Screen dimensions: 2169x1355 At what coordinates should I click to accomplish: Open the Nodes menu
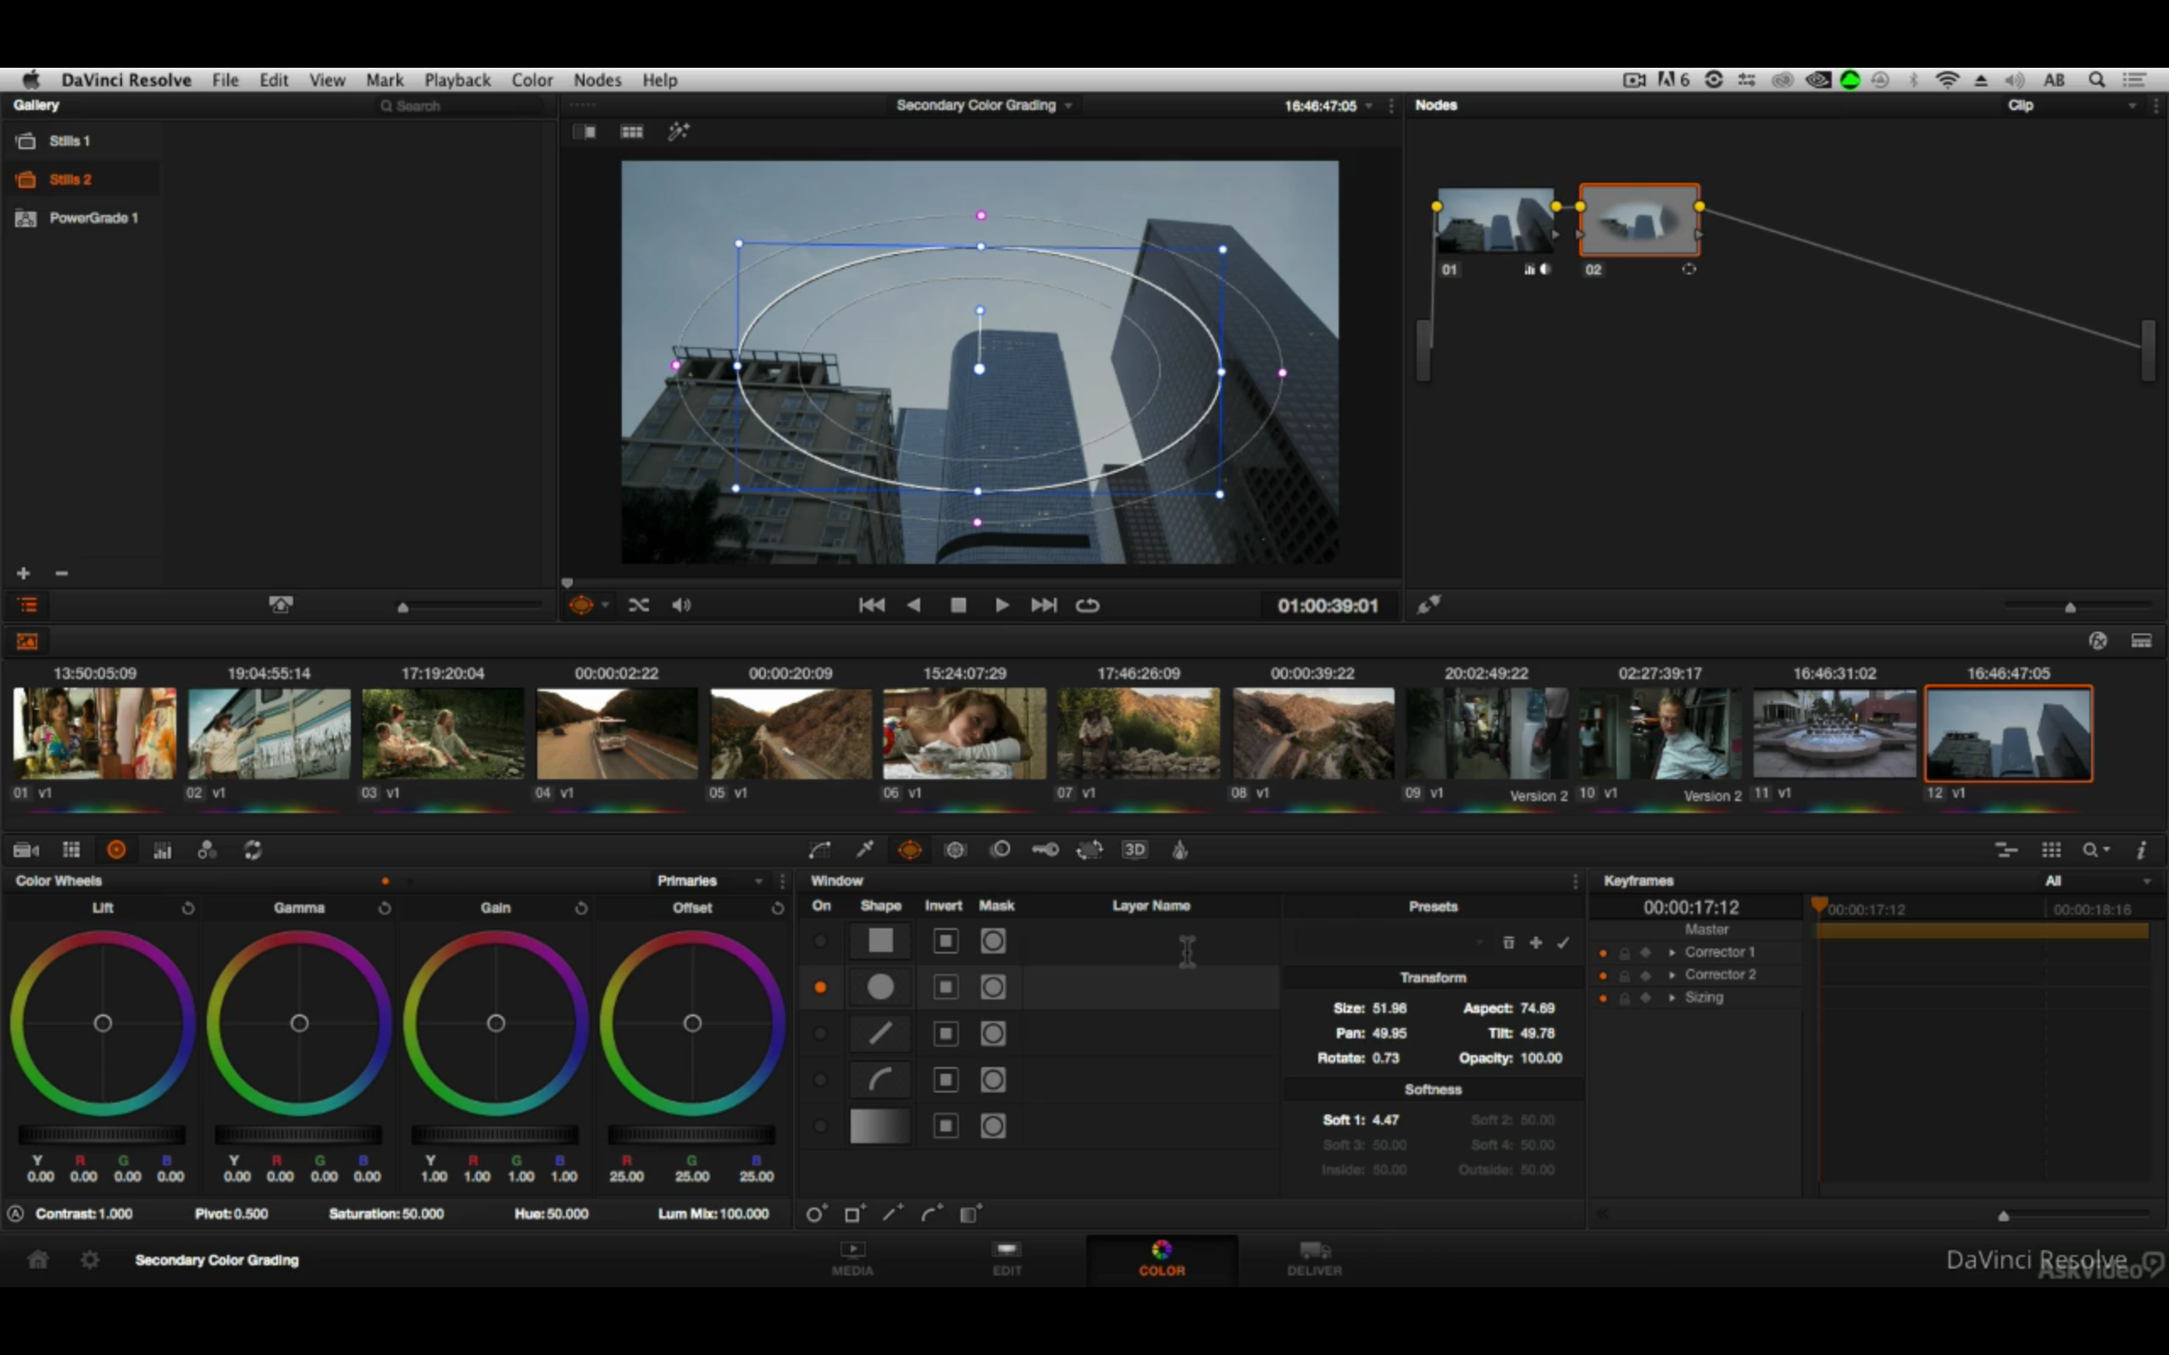(597, 80)
